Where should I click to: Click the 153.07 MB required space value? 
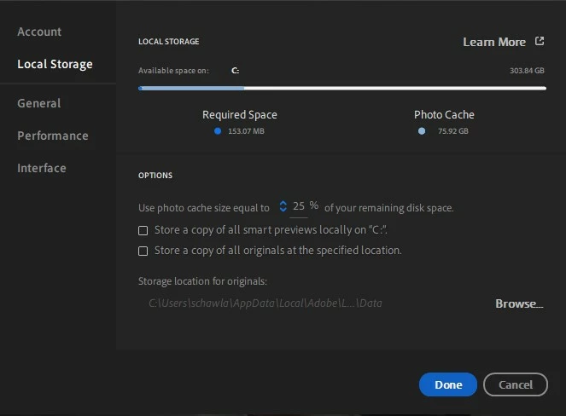[246, 131]
